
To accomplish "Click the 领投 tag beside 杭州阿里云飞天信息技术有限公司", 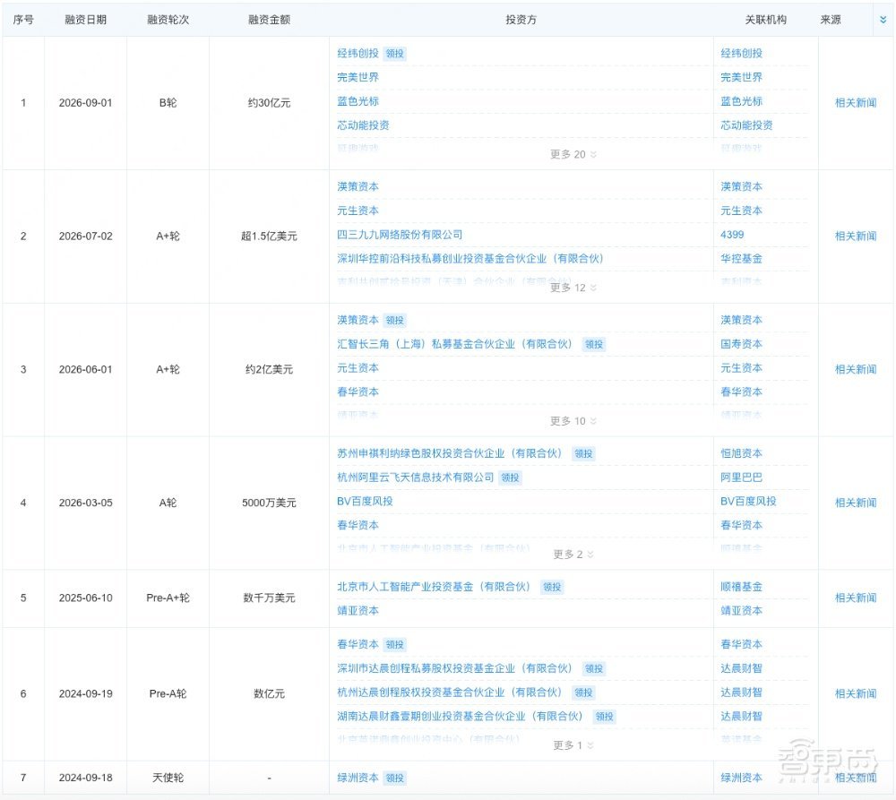I will click(x=511, y=477).
